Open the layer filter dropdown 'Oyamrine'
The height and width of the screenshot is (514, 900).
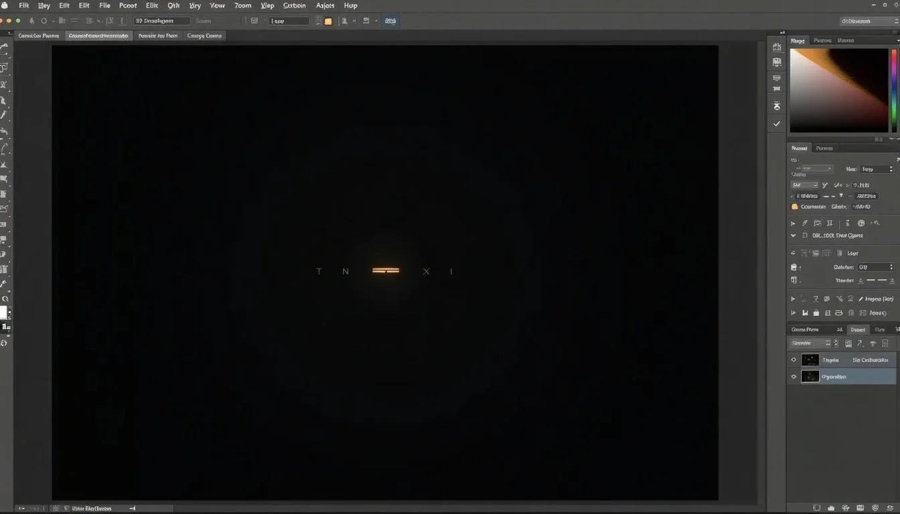(811, 343)
